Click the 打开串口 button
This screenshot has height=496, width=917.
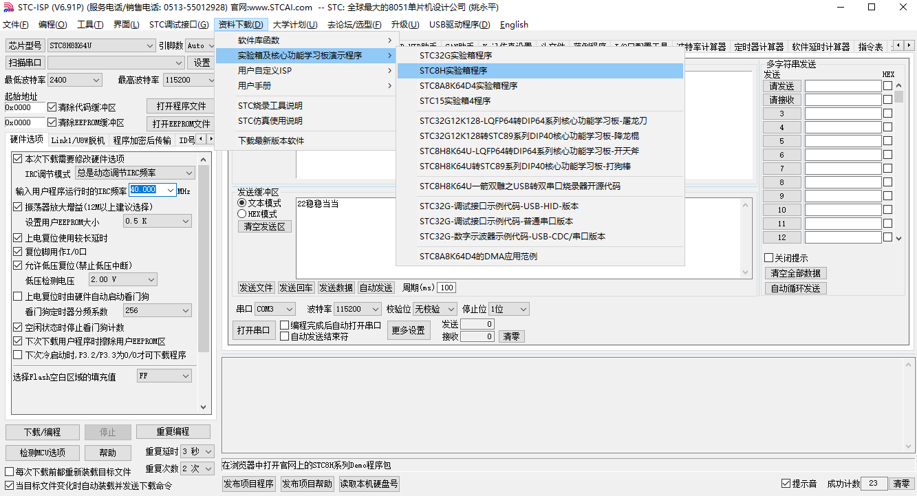click(253, 330)
